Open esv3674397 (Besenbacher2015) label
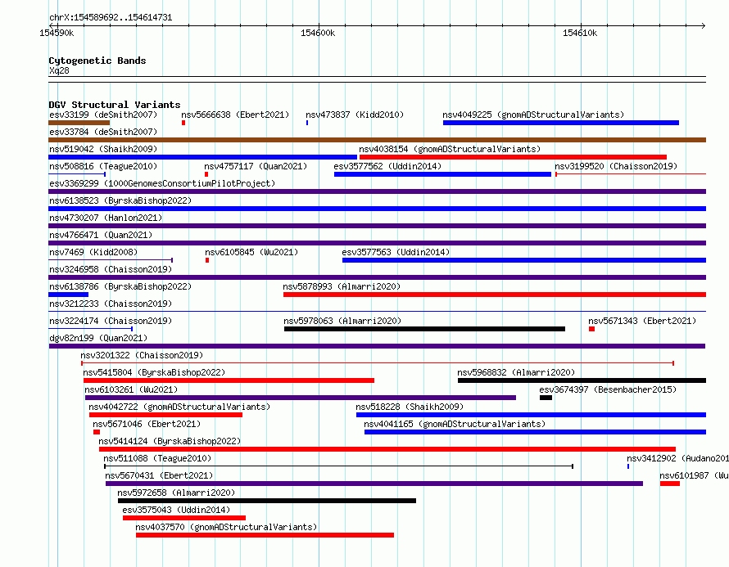729x567 pixels. [608, 389]
